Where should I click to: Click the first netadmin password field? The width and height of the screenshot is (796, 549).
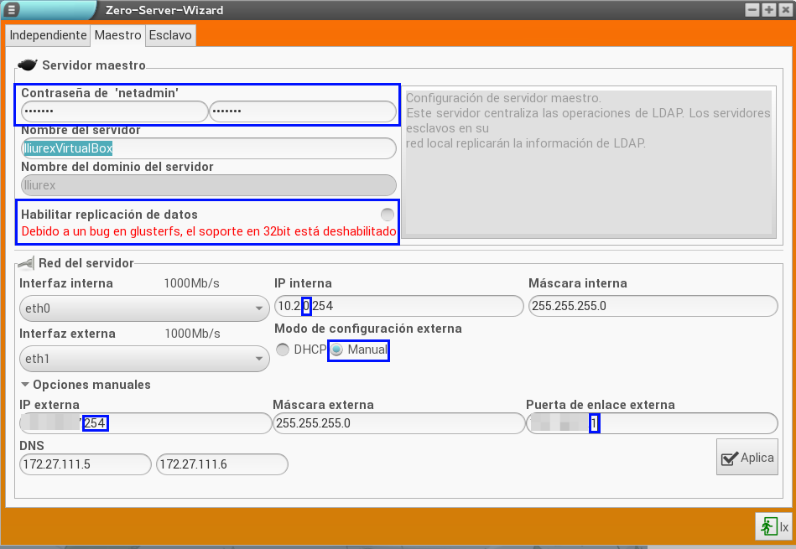tap(113, 111)
